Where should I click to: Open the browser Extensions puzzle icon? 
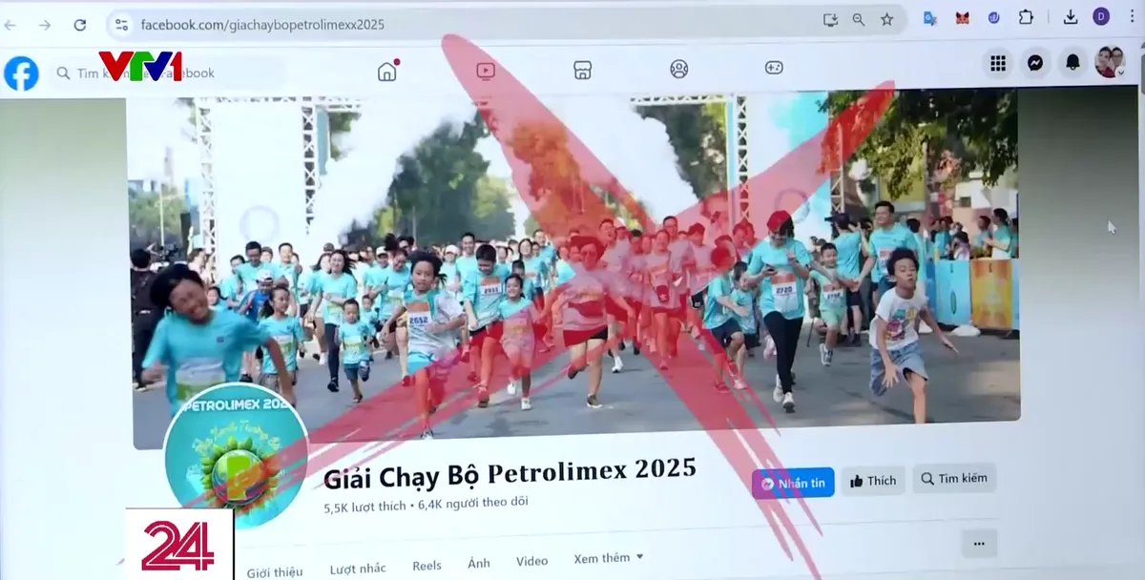(1026, 17)
